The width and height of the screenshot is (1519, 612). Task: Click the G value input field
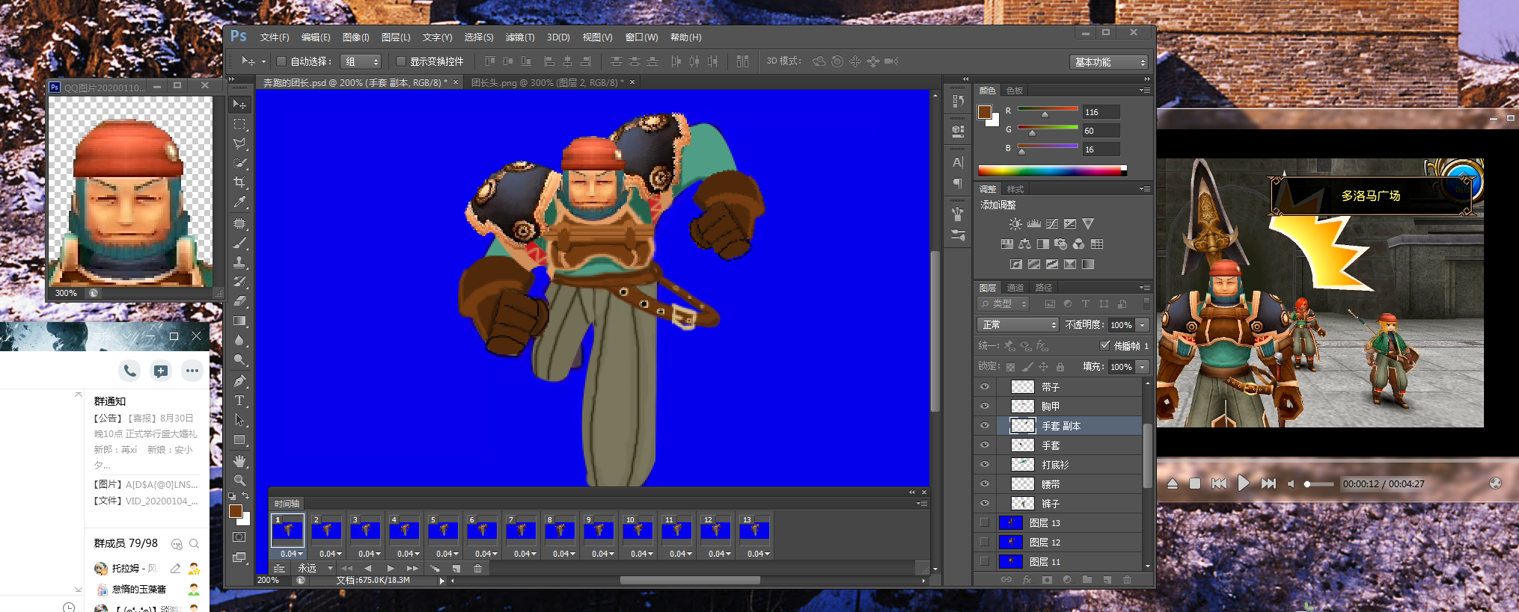pos(1101,131)
